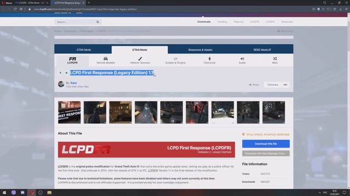Screen dimensions: 350x196
Task: Open the second screenshot thumbnail of officer
Action: coord(95,112)
